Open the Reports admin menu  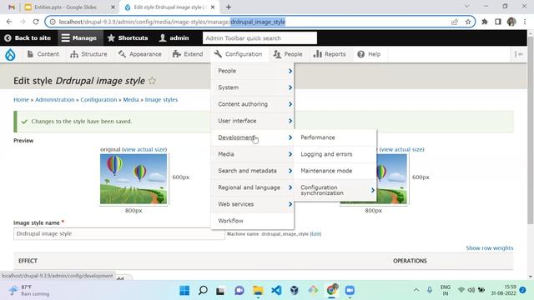tap(330, 54)
